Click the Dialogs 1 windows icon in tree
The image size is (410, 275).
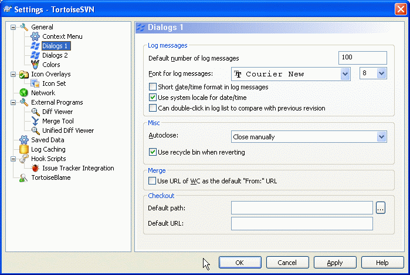tap(35, 46)
